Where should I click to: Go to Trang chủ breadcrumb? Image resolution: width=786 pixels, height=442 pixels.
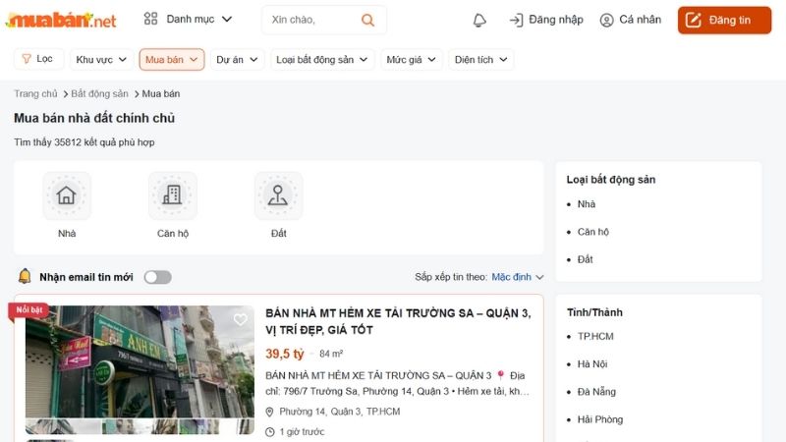35,93
